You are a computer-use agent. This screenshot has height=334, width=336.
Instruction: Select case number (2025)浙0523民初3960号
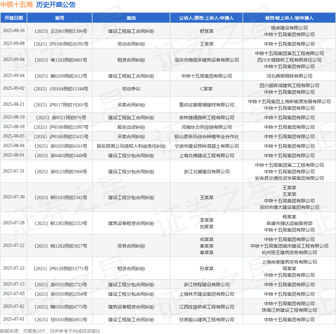click(61, 172)
